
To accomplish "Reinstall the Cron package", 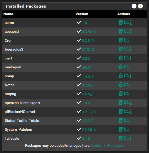I will click(x=126, y=40).
